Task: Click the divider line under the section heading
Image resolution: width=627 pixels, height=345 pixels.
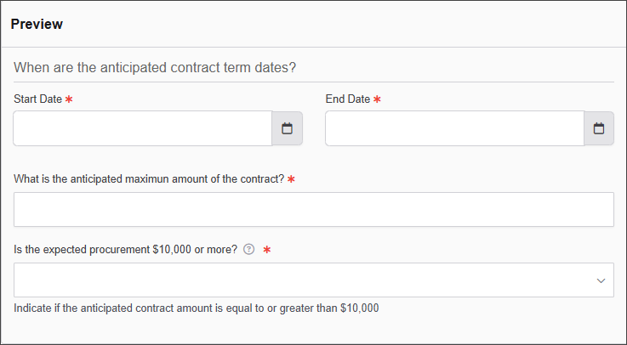Action: click(313, 82)
